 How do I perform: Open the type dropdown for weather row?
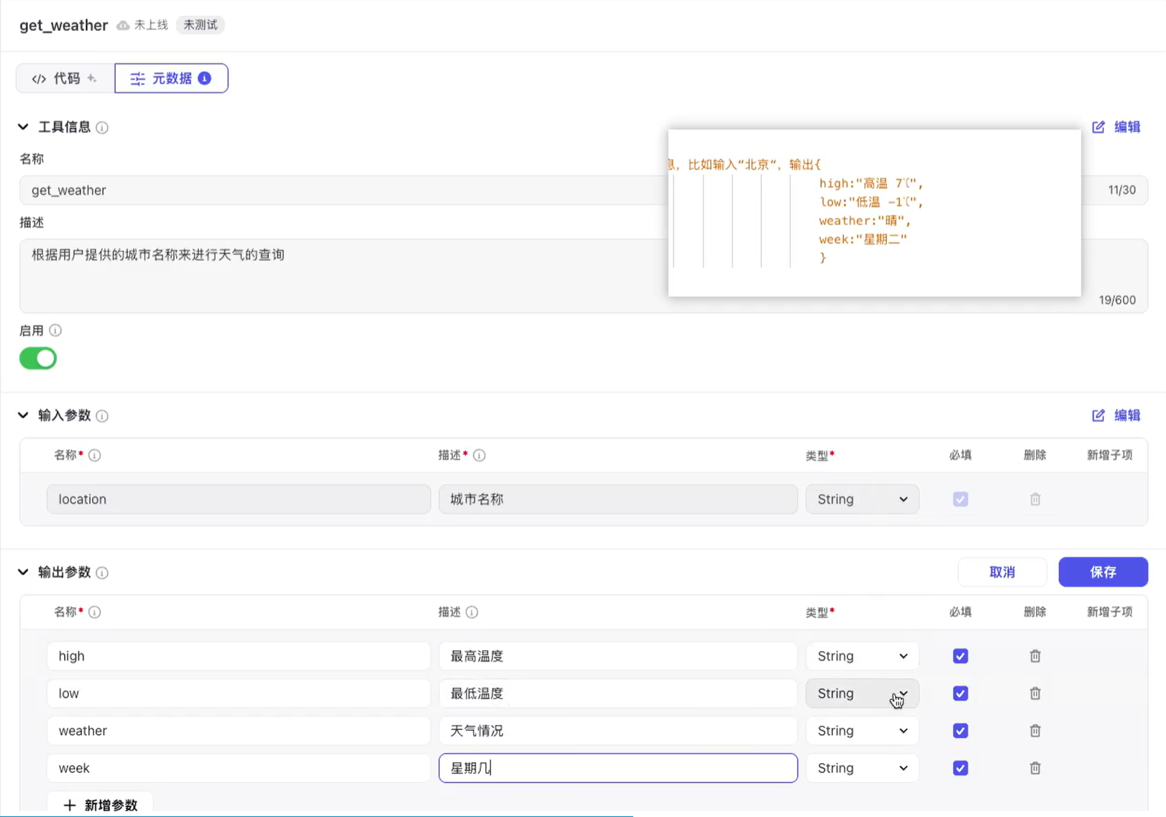click(x=861, y=731)
